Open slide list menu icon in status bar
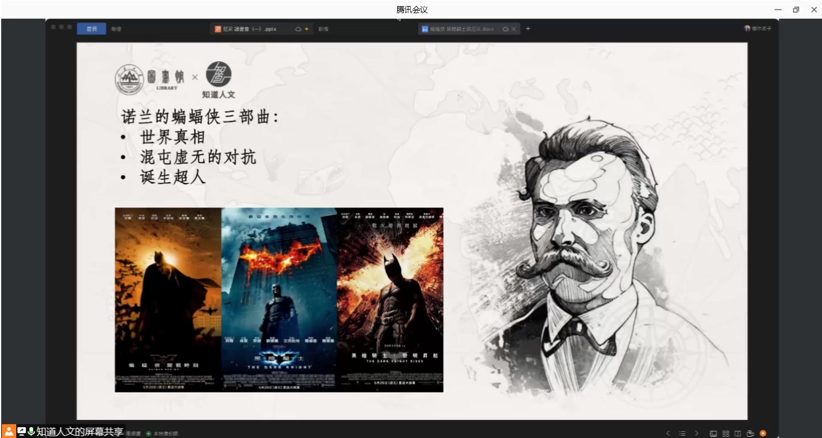The height and width of the screenshot is (438, 822). [x=682, y=433]
